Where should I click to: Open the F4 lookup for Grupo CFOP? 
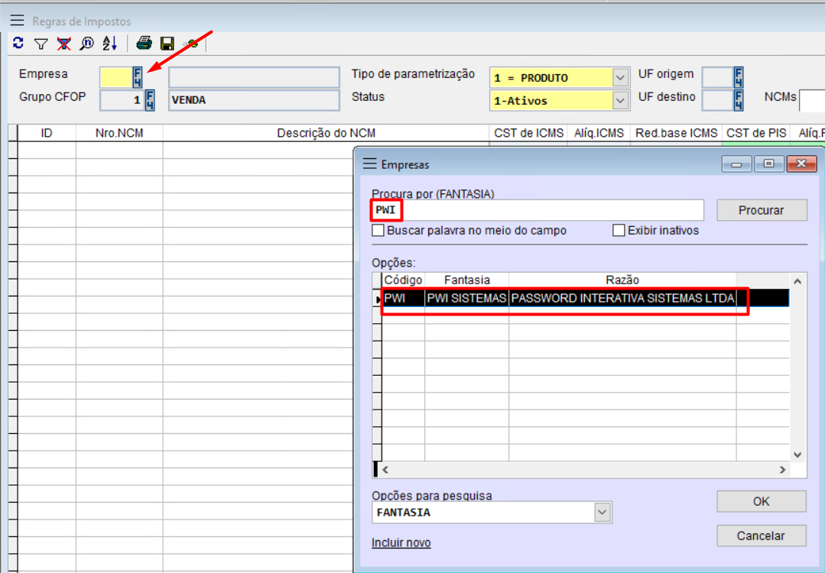click(150, 100)
